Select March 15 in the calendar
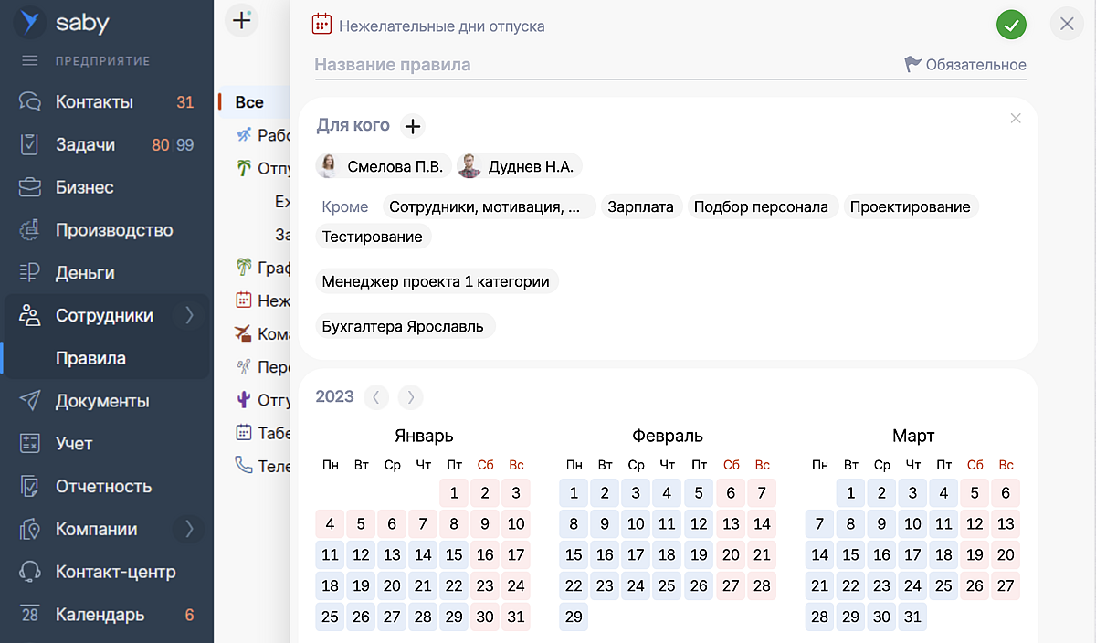Viewport: 1096px width, 643px height. [851, 555]
